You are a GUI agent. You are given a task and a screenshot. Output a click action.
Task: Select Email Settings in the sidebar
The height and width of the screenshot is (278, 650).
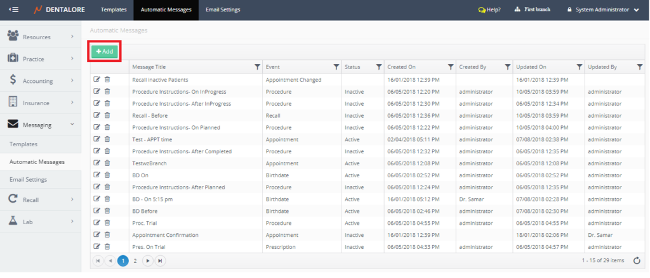click(29, 179)
